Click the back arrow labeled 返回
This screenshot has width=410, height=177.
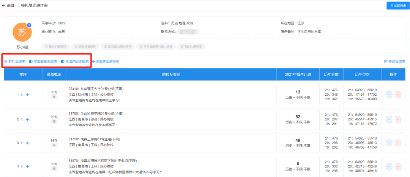tap(8, 6)
